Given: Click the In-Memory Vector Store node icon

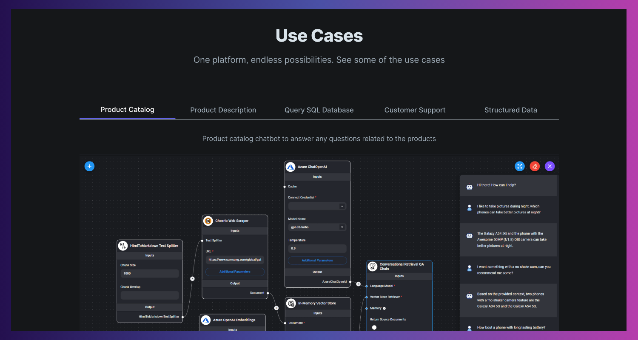Looking at the screenshot, I should pos(291,303).
